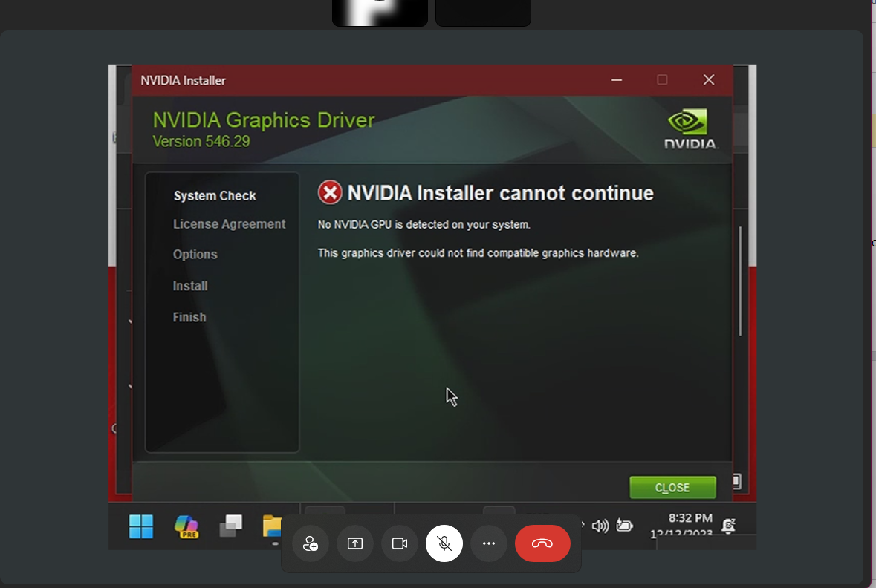Select License Agreement step
876x588 pixels.
pyautogui.click(x=229, y=224)
